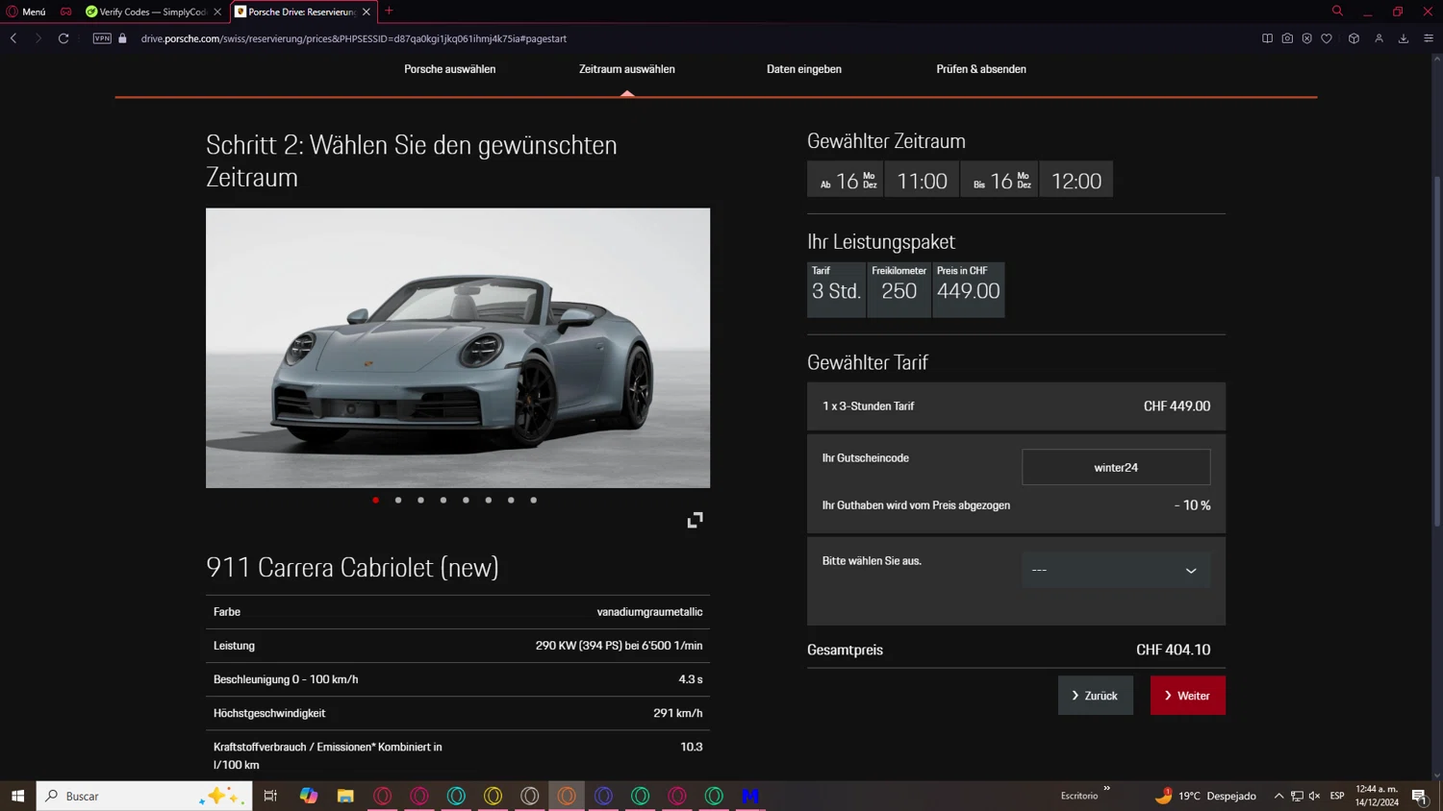Click the page vertical scrollbar

[x=1437, y=351]
